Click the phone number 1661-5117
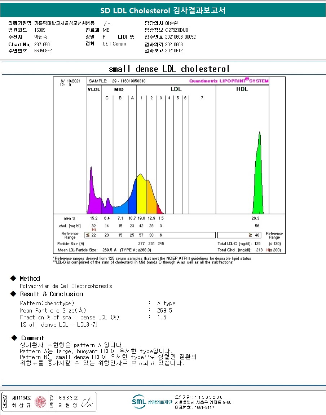 [204, 407]
